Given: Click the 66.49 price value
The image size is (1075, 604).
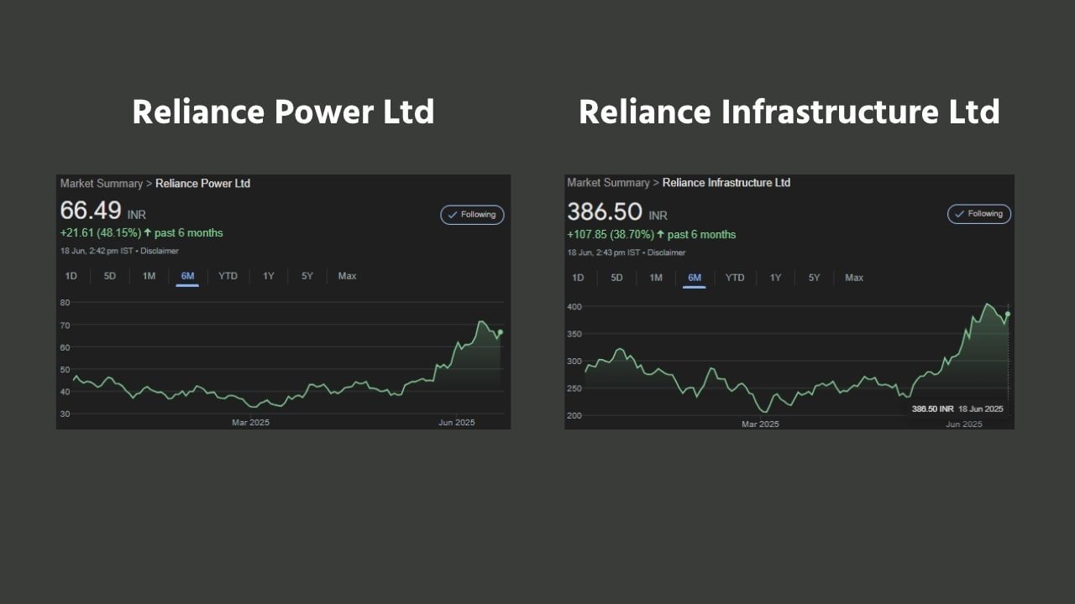Looking at the screenshot, I should pyautogui.click(x=91, y=211).
